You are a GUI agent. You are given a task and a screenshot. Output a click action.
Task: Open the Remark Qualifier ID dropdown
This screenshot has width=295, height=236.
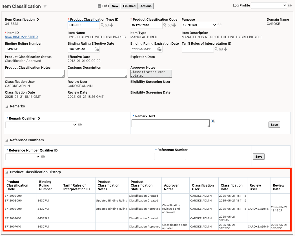pyautogui.click(x=41, y=125)
